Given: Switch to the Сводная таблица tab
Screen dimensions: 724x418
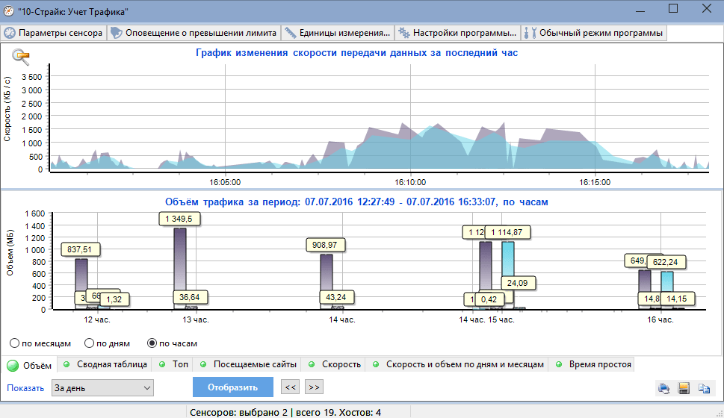Looking at the screenshot, I should (x=106, y=364).
